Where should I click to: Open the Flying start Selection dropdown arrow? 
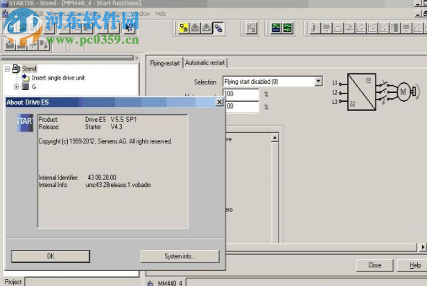(318, 81)
